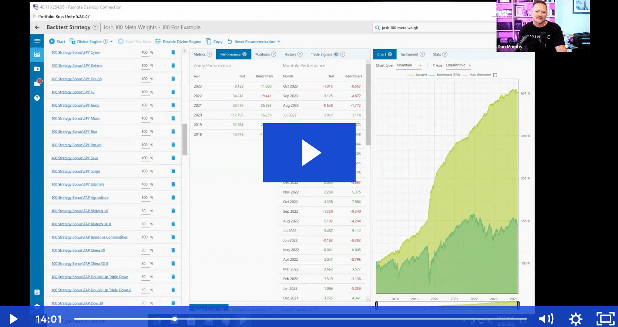Open the video settings gear
The image size is (618, 327).
(x=575, y=319)
